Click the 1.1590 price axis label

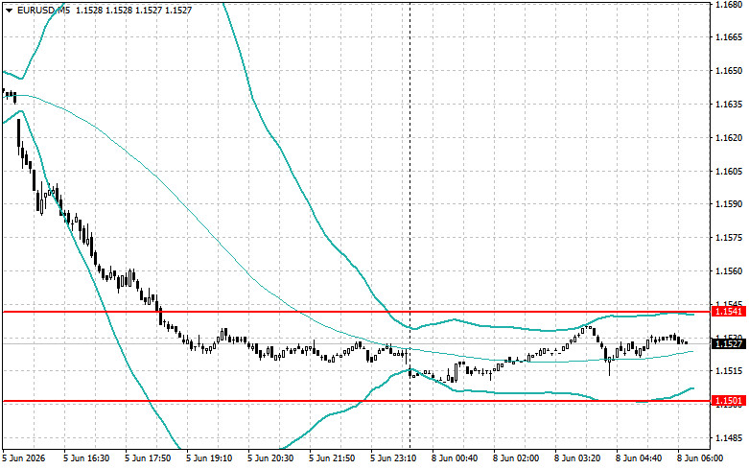[729, 204]
